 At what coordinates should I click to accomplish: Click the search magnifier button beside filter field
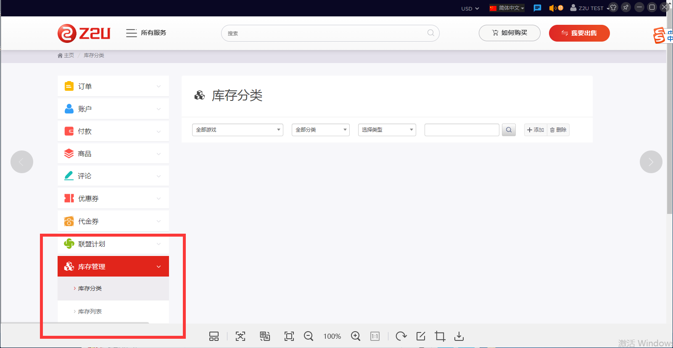[509, 130]
